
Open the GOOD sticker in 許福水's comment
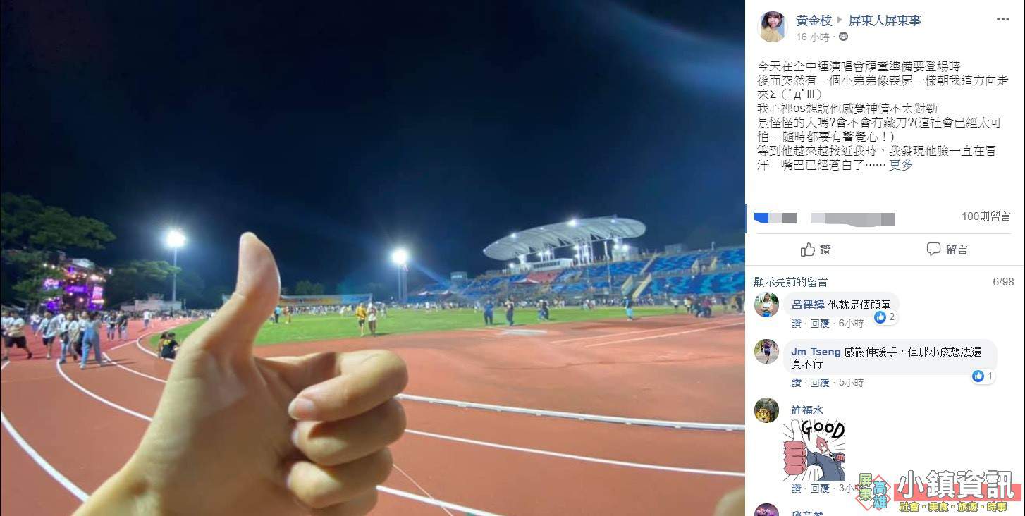click(814, 450)
